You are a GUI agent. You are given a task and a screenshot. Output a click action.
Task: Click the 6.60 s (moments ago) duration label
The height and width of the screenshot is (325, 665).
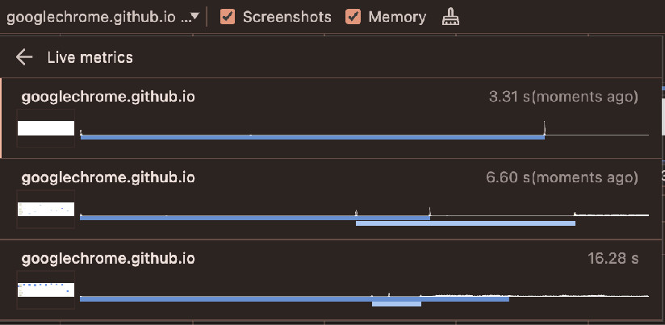tap(562, 177)
